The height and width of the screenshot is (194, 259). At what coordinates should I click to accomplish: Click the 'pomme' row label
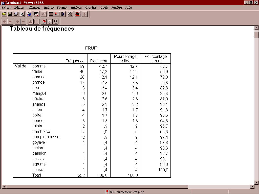(39, 66)
